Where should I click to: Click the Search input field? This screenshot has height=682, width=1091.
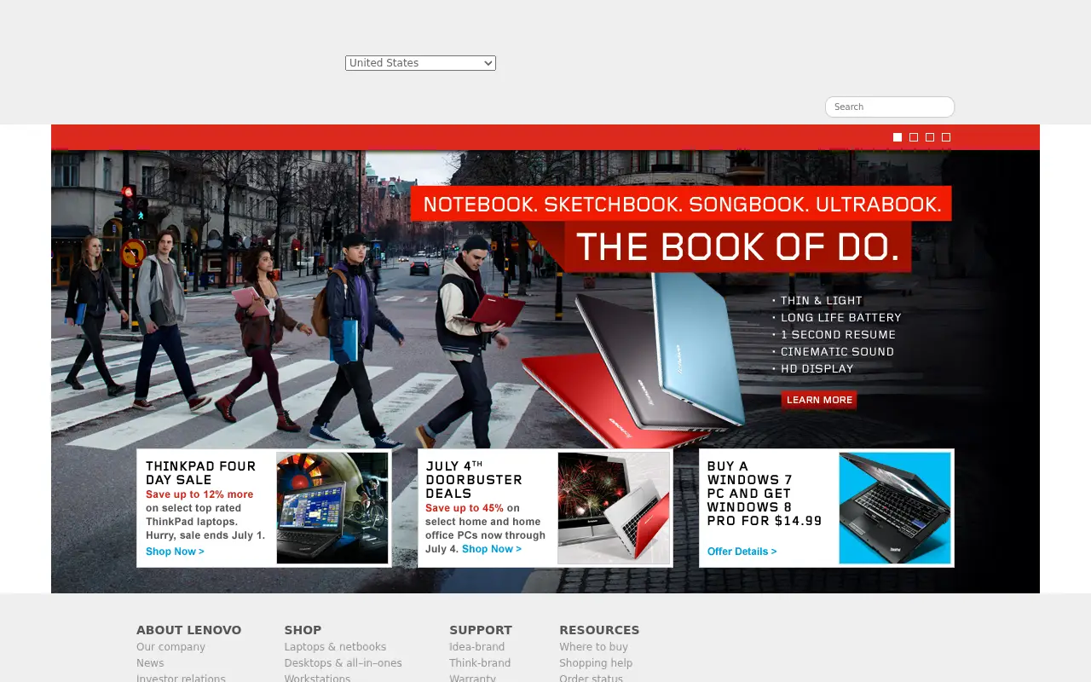pyautogui.click(x=890, y=107)
